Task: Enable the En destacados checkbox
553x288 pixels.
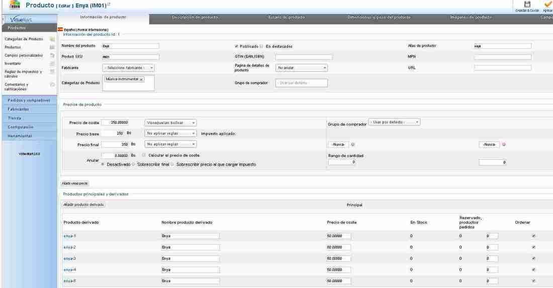Action: pos(262,46)
